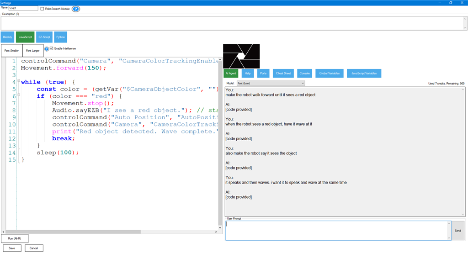Click chat message about red object walking
This screenshot has width=468, height=253.
pyautogui.click(x=271, y=95)
